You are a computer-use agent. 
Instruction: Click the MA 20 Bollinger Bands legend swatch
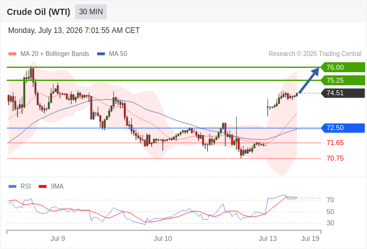pos(12,54)
